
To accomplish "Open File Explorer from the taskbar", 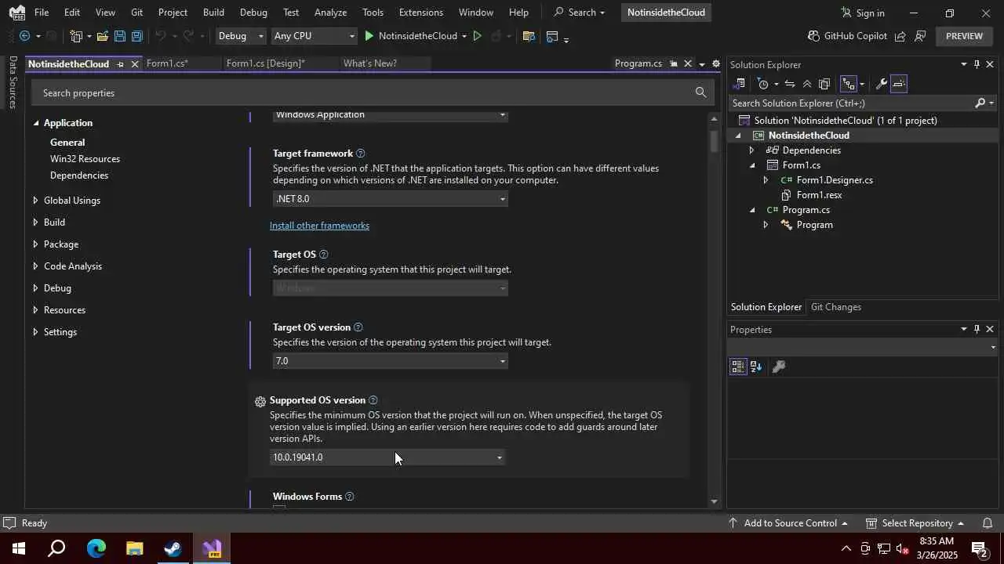I will tap(134, 548).
